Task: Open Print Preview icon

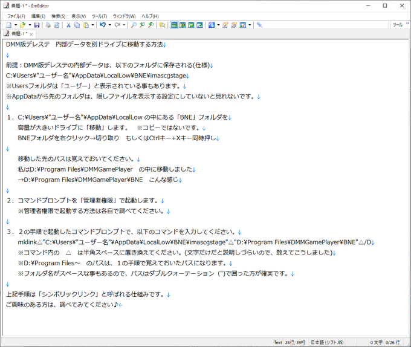Action: (57, 25)
